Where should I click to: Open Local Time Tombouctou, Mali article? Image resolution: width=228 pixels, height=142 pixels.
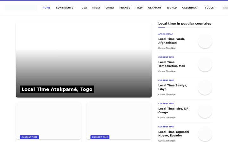point(172,64)
